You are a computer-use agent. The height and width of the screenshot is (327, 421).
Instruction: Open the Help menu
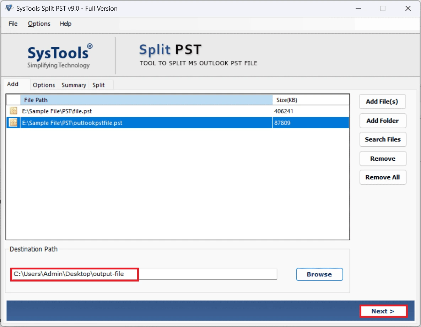(65, 23)
